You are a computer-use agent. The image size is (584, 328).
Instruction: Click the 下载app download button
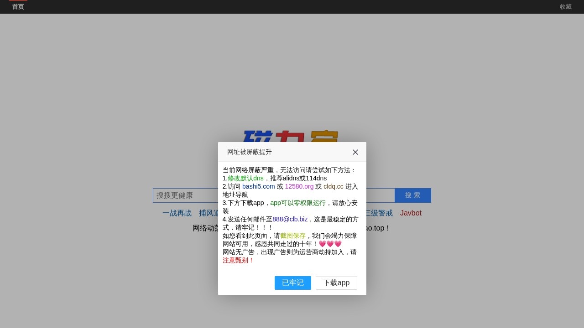[336, 283]
